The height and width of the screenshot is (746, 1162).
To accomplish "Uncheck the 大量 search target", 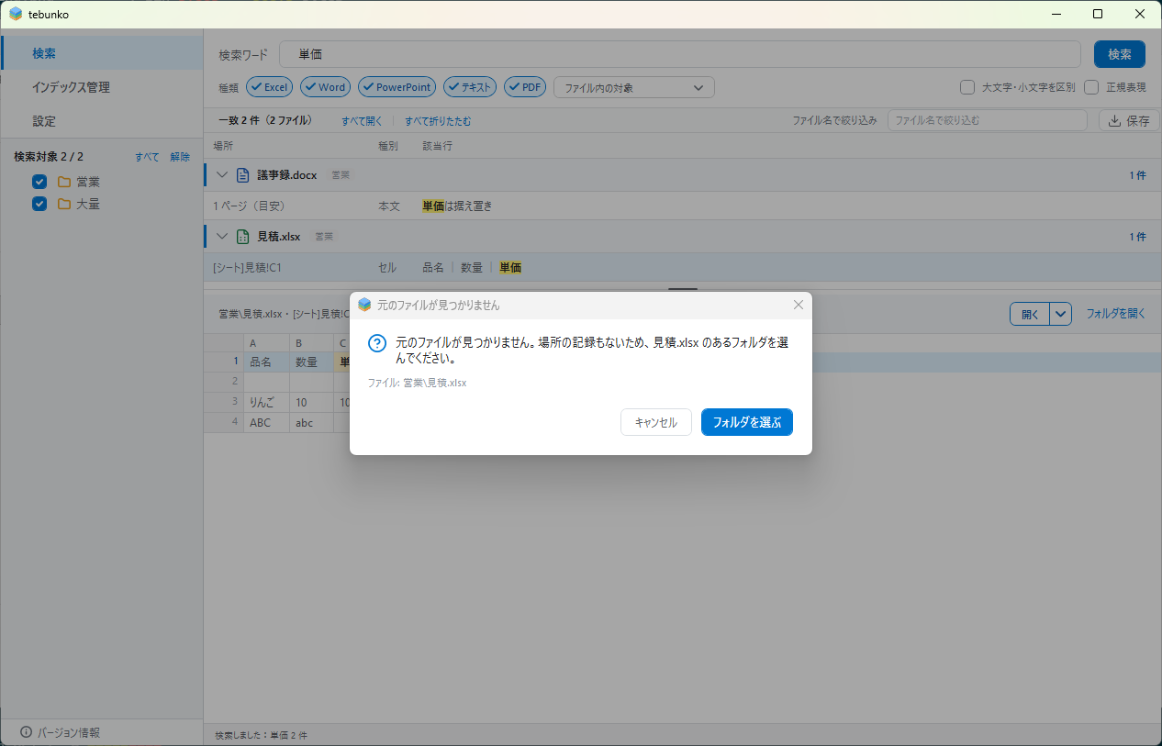I will click(39, 204).
